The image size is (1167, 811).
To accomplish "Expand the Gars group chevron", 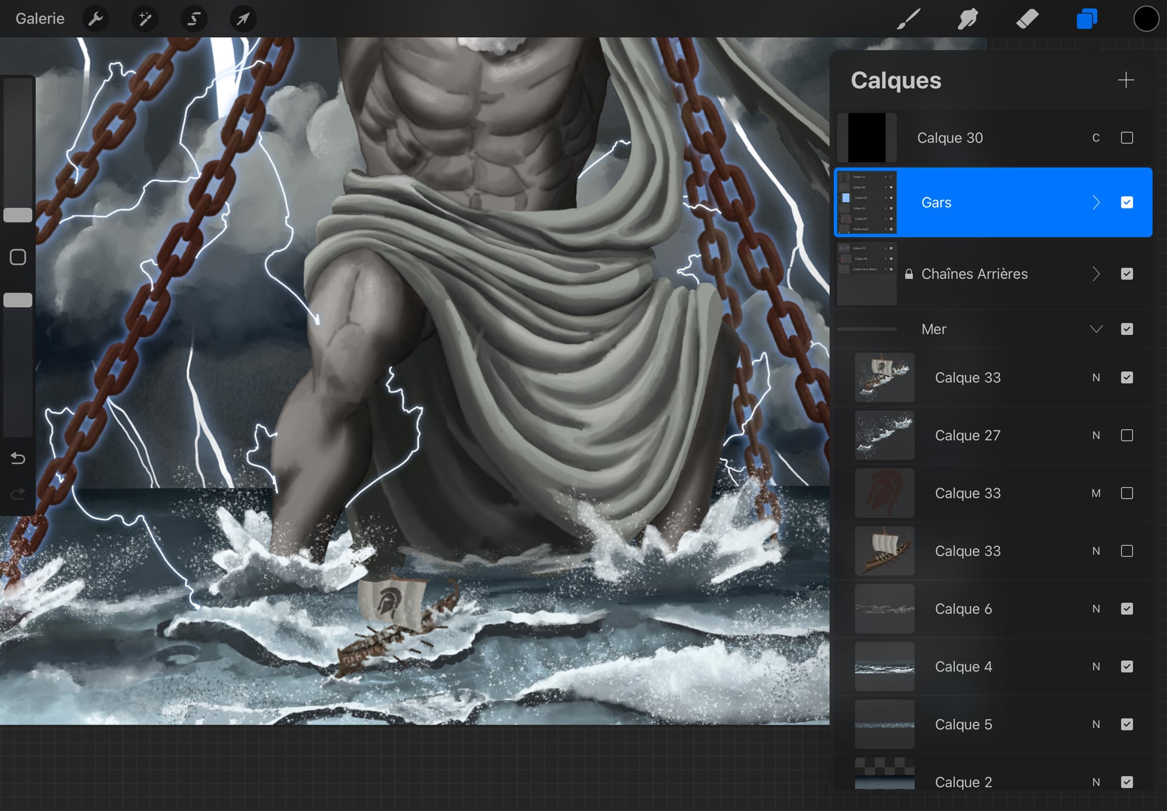I will coord(1096,202).
